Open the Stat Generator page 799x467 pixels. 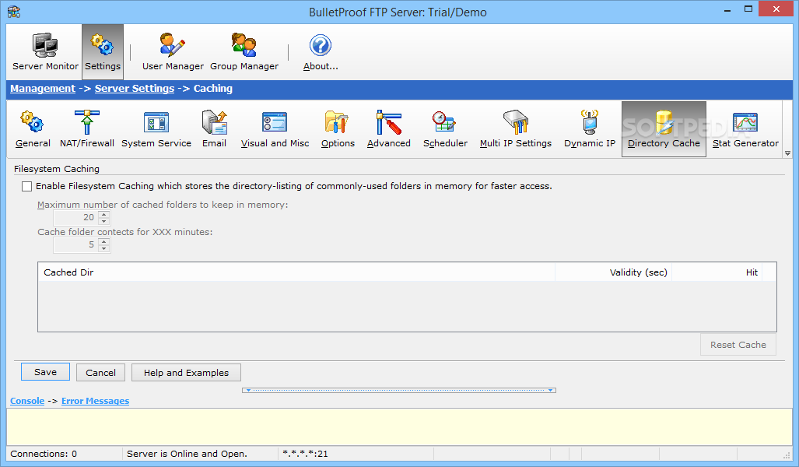[745, 129]
